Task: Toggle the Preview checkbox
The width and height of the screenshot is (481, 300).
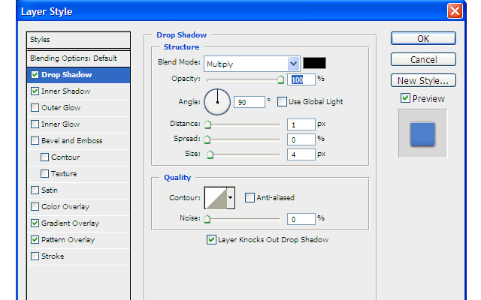Action: (x=405, y=98)
